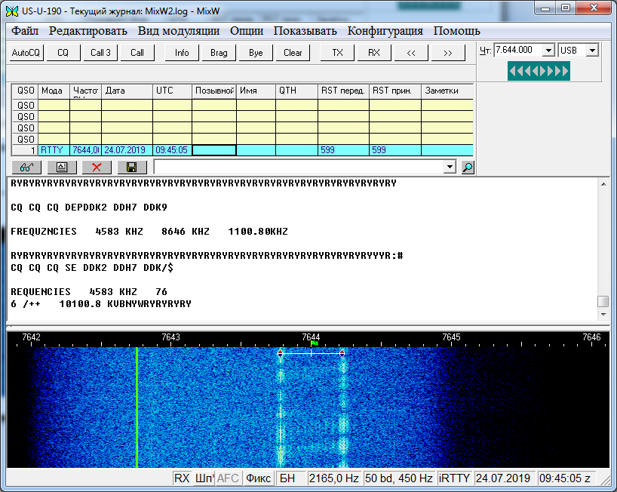This screenshot has width=617, height=492.
Task: Click the Заметки column header
Action: click(447, 91)
